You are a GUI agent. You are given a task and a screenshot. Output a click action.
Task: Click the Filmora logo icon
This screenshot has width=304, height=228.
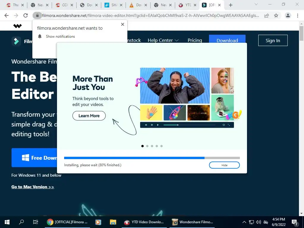click(16, 41)
